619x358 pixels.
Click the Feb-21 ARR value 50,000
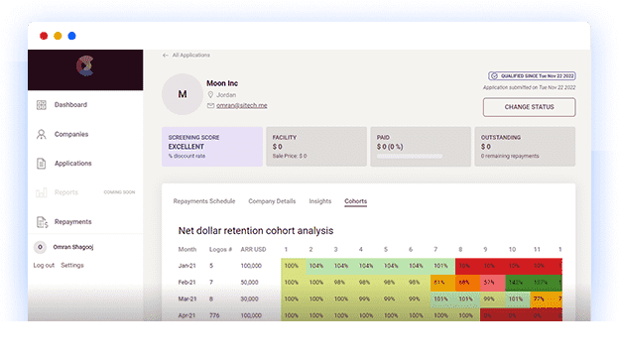[250, 283]
